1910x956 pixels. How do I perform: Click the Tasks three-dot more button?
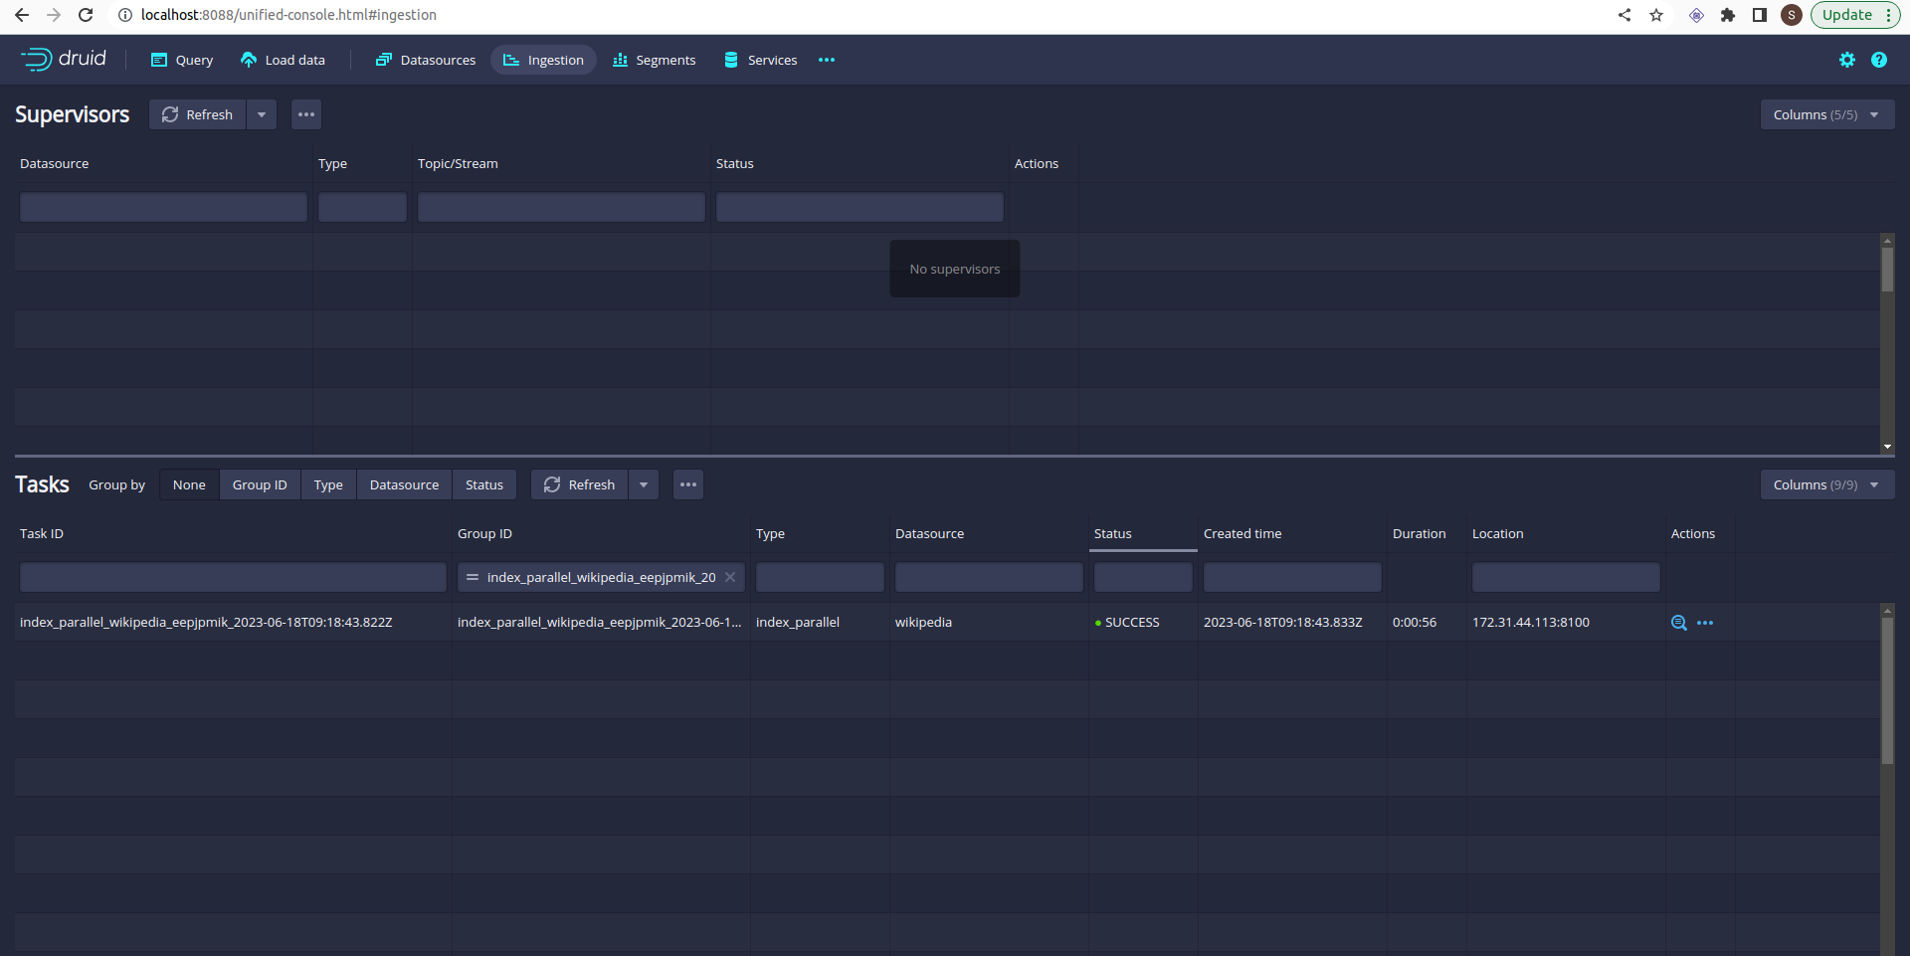[688, 484]
